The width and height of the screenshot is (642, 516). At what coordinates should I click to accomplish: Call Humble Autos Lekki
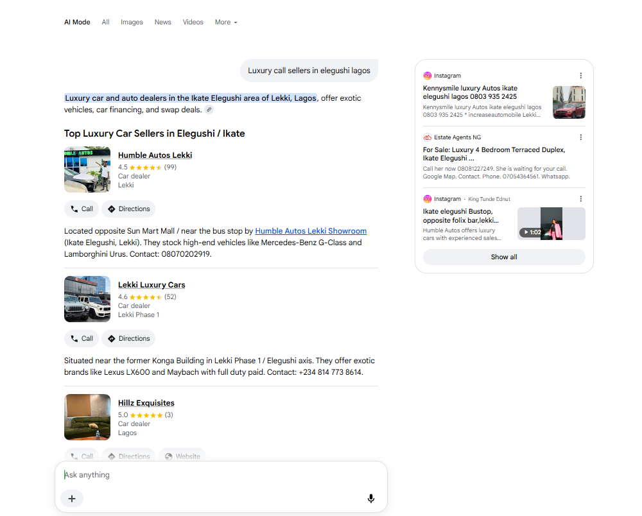[82, 209]
